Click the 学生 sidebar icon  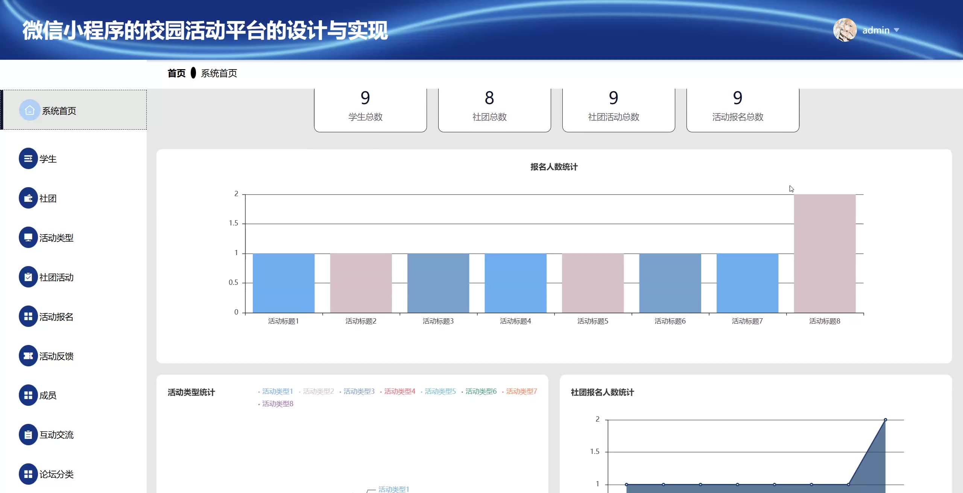[x=28, y=159]
